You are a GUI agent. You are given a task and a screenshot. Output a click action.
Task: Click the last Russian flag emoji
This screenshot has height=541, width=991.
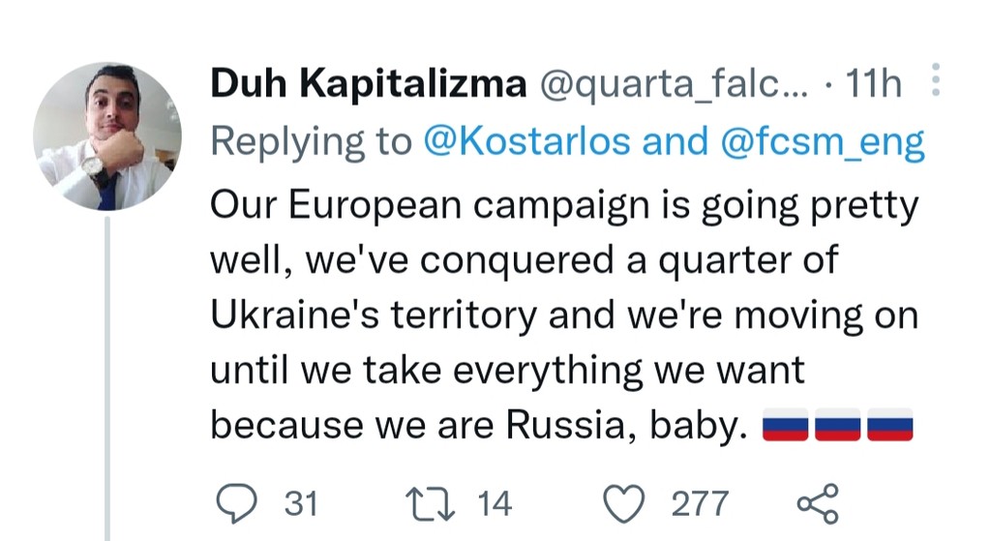(890, 425)
